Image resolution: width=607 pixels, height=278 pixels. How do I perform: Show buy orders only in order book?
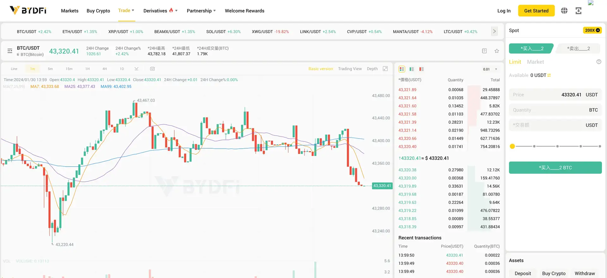click(x=412, y=69)
